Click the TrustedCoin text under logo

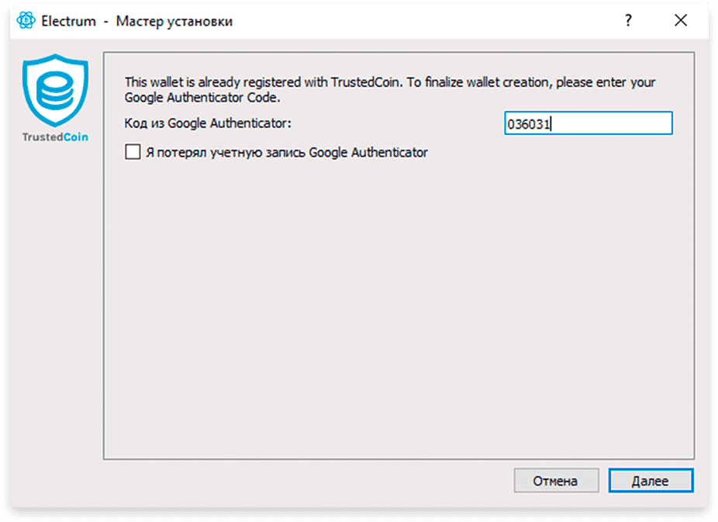point(55,137)
